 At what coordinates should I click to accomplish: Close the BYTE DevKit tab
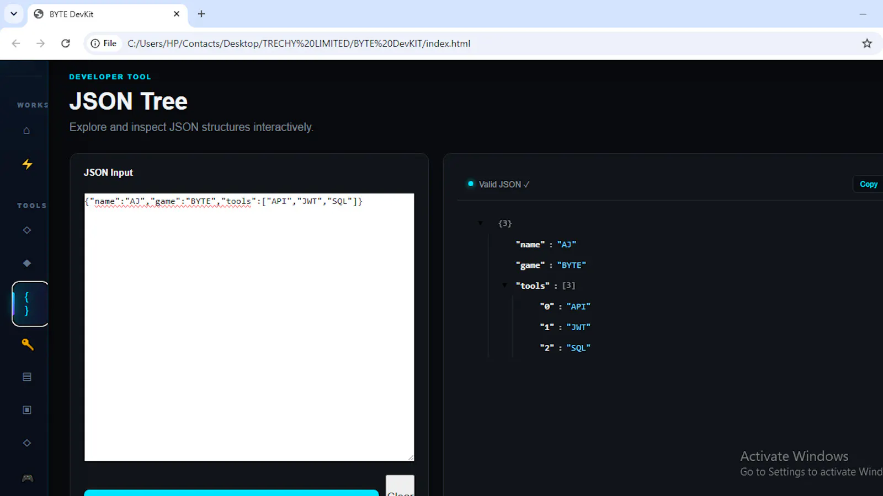[x=177, y=14]
